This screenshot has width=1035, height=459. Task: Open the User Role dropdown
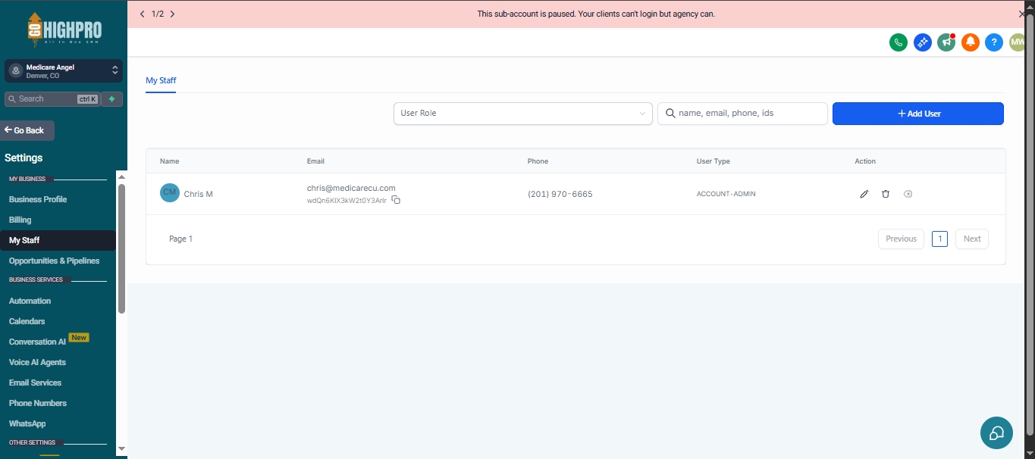522,114
